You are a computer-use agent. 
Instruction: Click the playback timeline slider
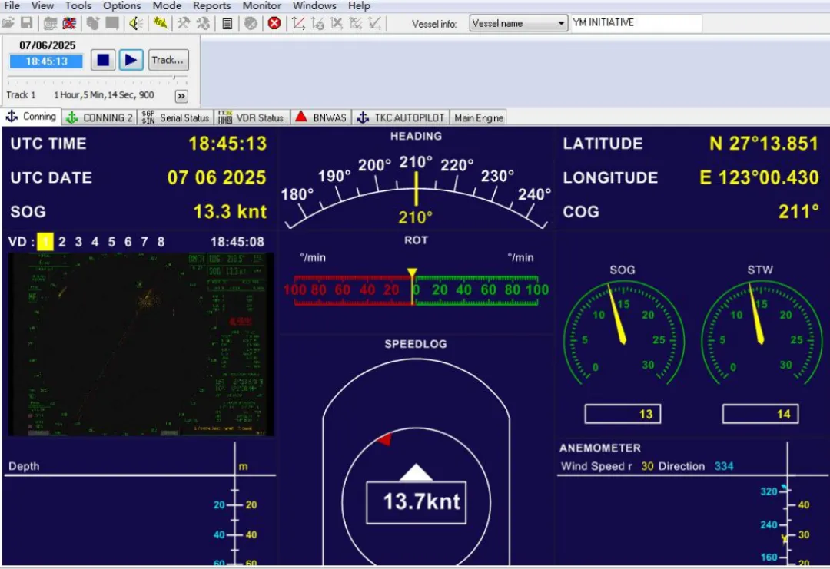[x=98, y=80]
